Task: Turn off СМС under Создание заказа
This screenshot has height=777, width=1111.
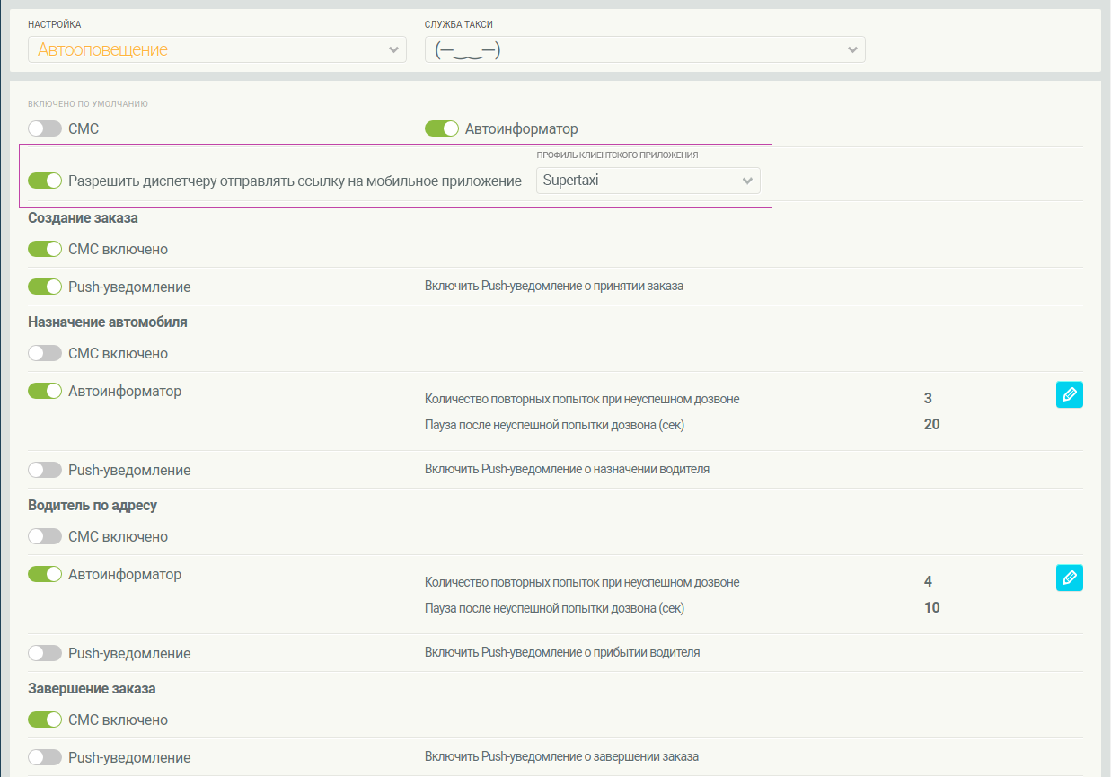Action: tap(45, 250)
